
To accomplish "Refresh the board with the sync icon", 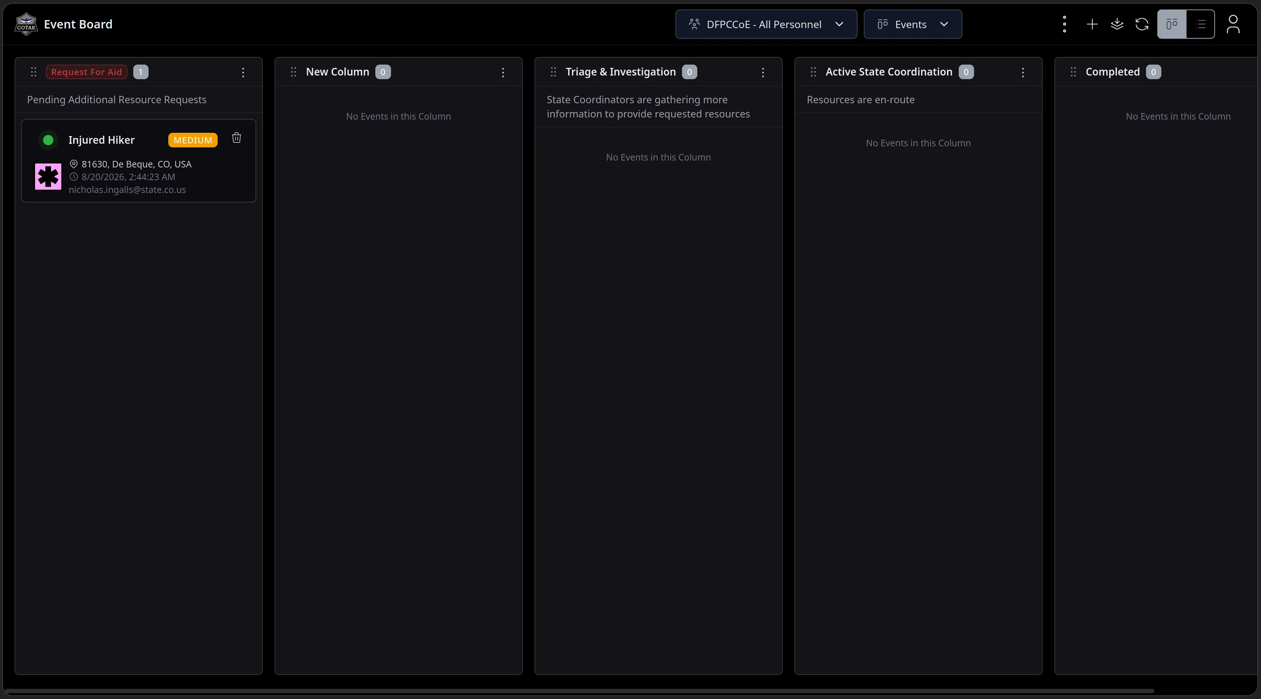I will click(1142, 24).
